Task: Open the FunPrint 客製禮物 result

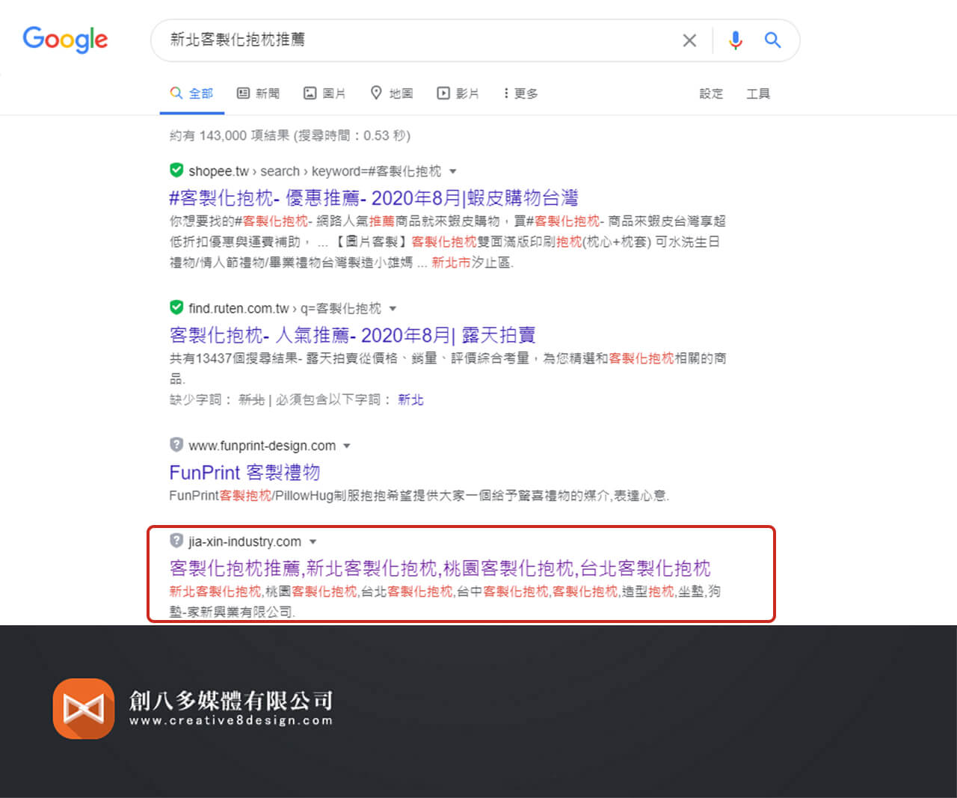Action: tap(244, 473)
